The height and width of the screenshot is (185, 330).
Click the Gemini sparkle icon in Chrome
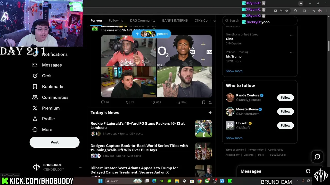(301, 3)
